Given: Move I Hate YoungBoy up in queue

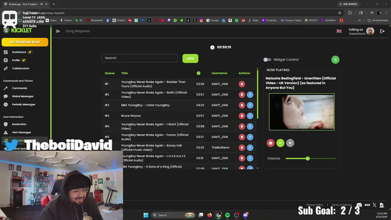Looking at the screenshot, I should click(x=250, y=105).
